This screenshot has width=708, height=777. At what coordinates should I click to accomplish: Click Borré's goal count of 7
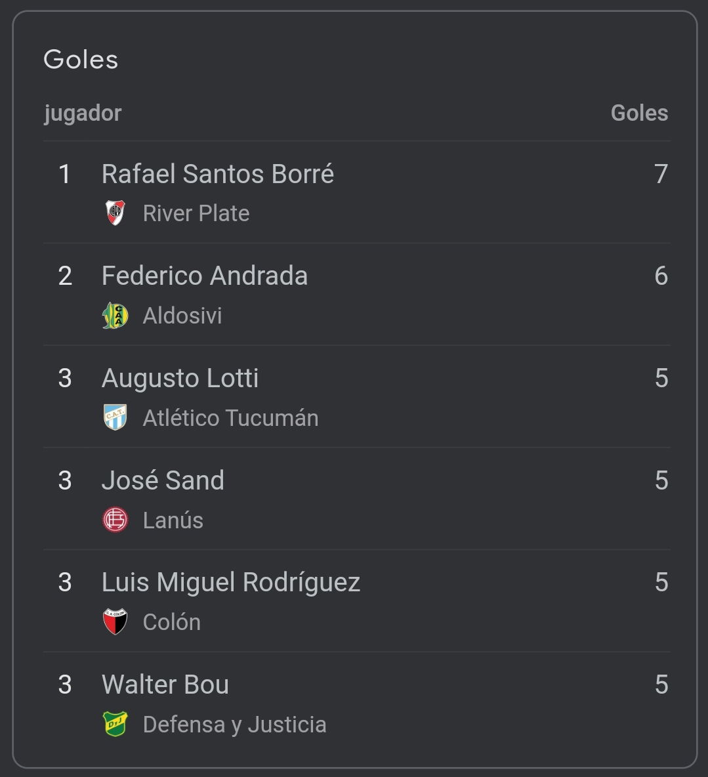point(661,174)
